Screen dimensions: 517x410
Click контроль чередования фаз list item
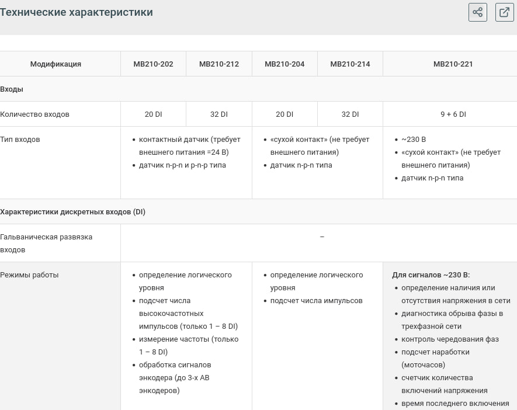tap(450, 339)
